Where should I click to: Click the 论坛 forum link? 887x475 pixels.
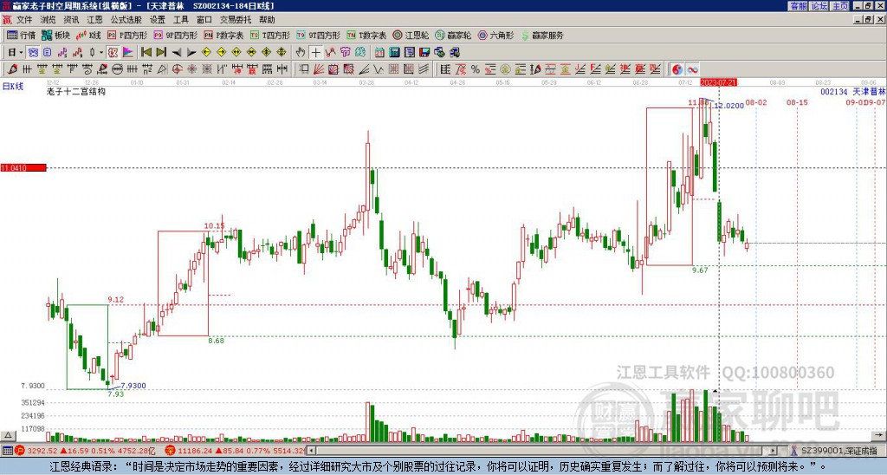(x=819, y=6)
